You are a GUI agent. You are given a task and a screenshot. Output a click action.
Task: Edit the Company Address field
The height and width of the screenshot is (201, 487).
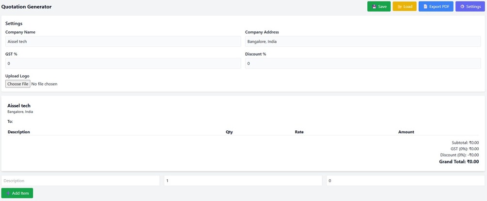(362, 42)
